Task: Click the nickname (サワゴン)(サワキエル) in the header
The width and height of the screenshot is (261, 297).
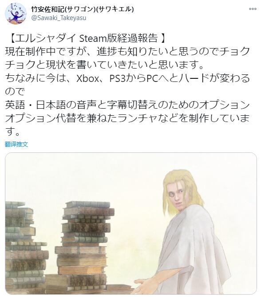Action: tap(100, 9)
